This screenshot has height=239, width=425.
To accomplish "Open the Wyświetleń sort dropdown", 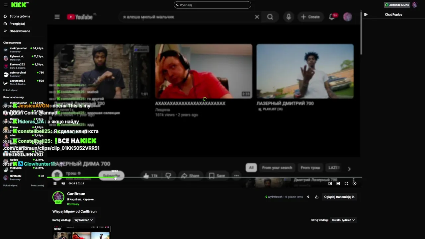I will coord(84,220).
